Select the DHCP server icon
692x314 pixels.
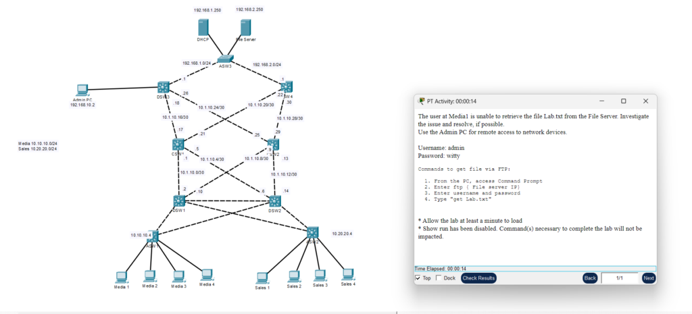click(x=204, y=28)
